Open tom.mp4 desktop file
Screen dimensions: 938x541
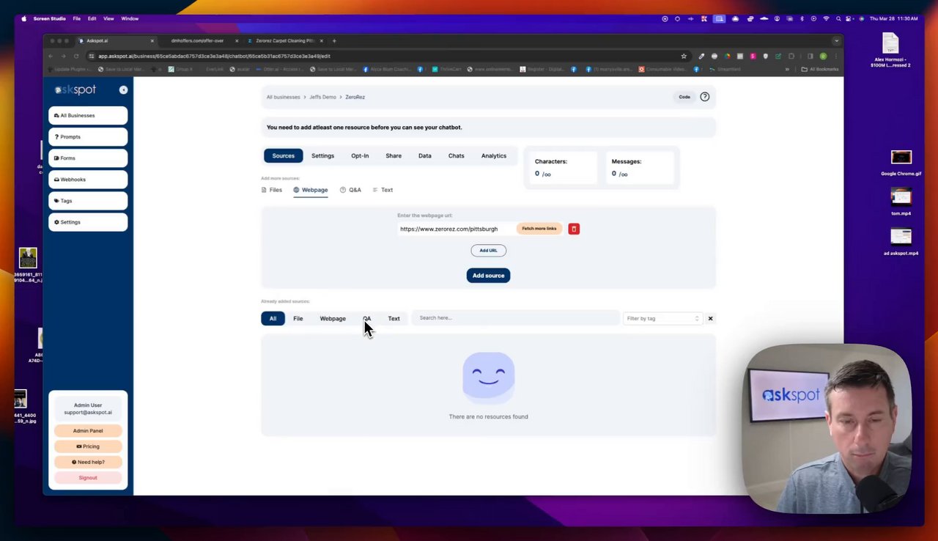point(901,202)
